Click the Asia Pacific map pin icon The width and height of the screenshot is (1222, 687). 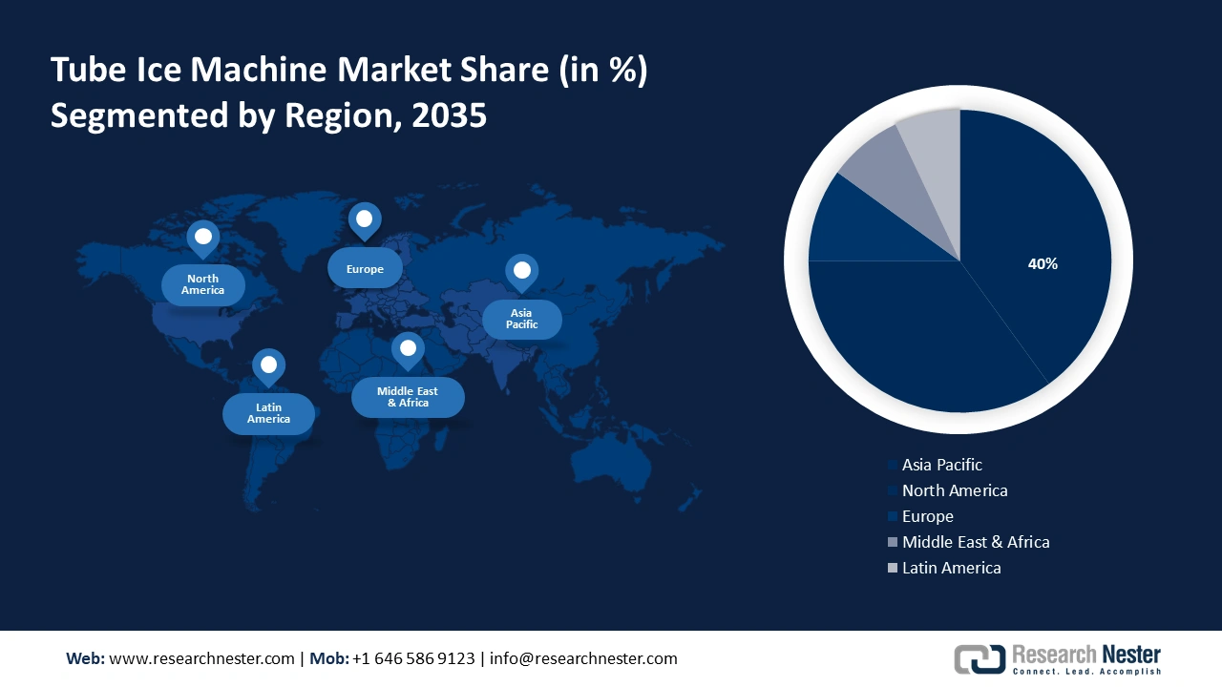(x=521, y=273)
